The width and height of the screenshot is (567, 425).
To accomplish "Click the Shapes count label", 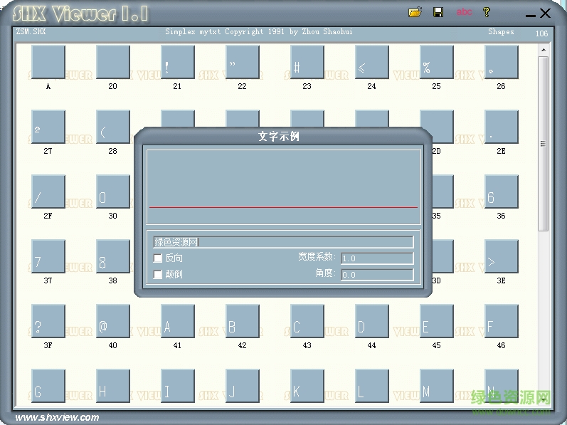I will click(x=501, y=32).
